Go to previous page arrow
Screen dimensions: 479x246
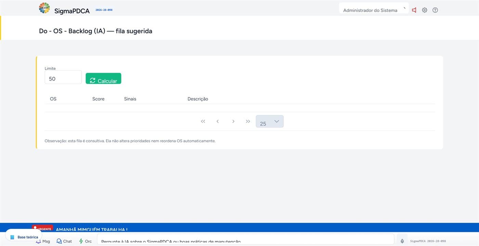(x=218, y=121)
